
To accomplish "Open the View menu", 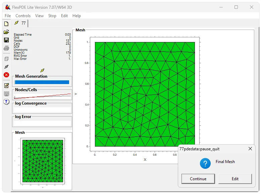I will point(39,16).
